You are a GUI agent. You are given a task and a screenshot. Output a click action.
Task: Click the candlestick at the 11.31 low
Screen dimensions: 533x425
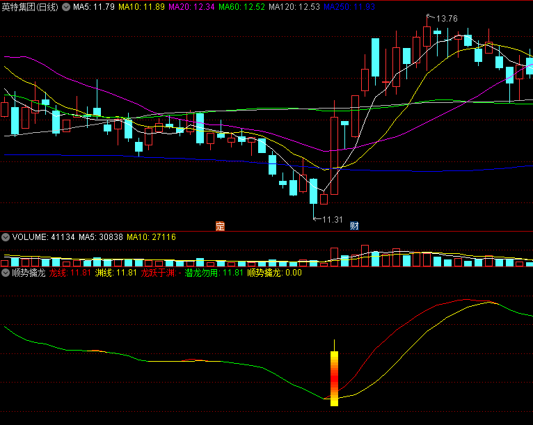(x=313, y=191)
